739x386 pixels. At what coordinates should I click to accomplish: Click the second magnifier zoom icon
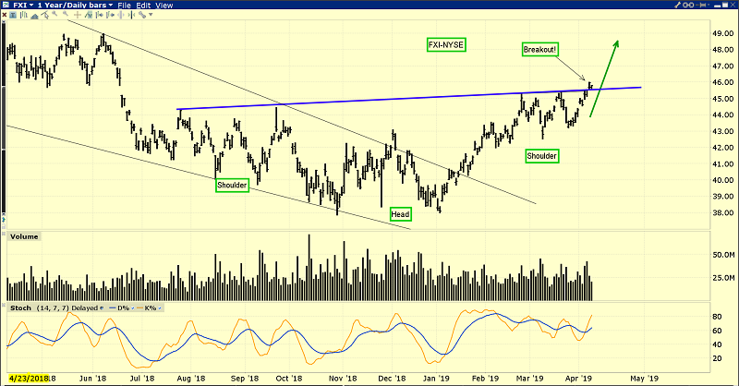66,14
